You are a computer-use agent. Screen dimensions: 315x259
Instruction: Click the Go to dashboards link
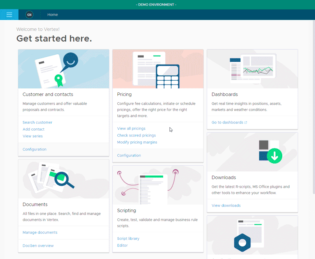pyautogui.click(x=227, y=122)
